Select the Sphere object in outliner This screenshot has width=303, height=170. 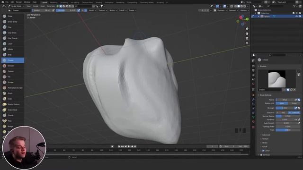coord(267,17)
